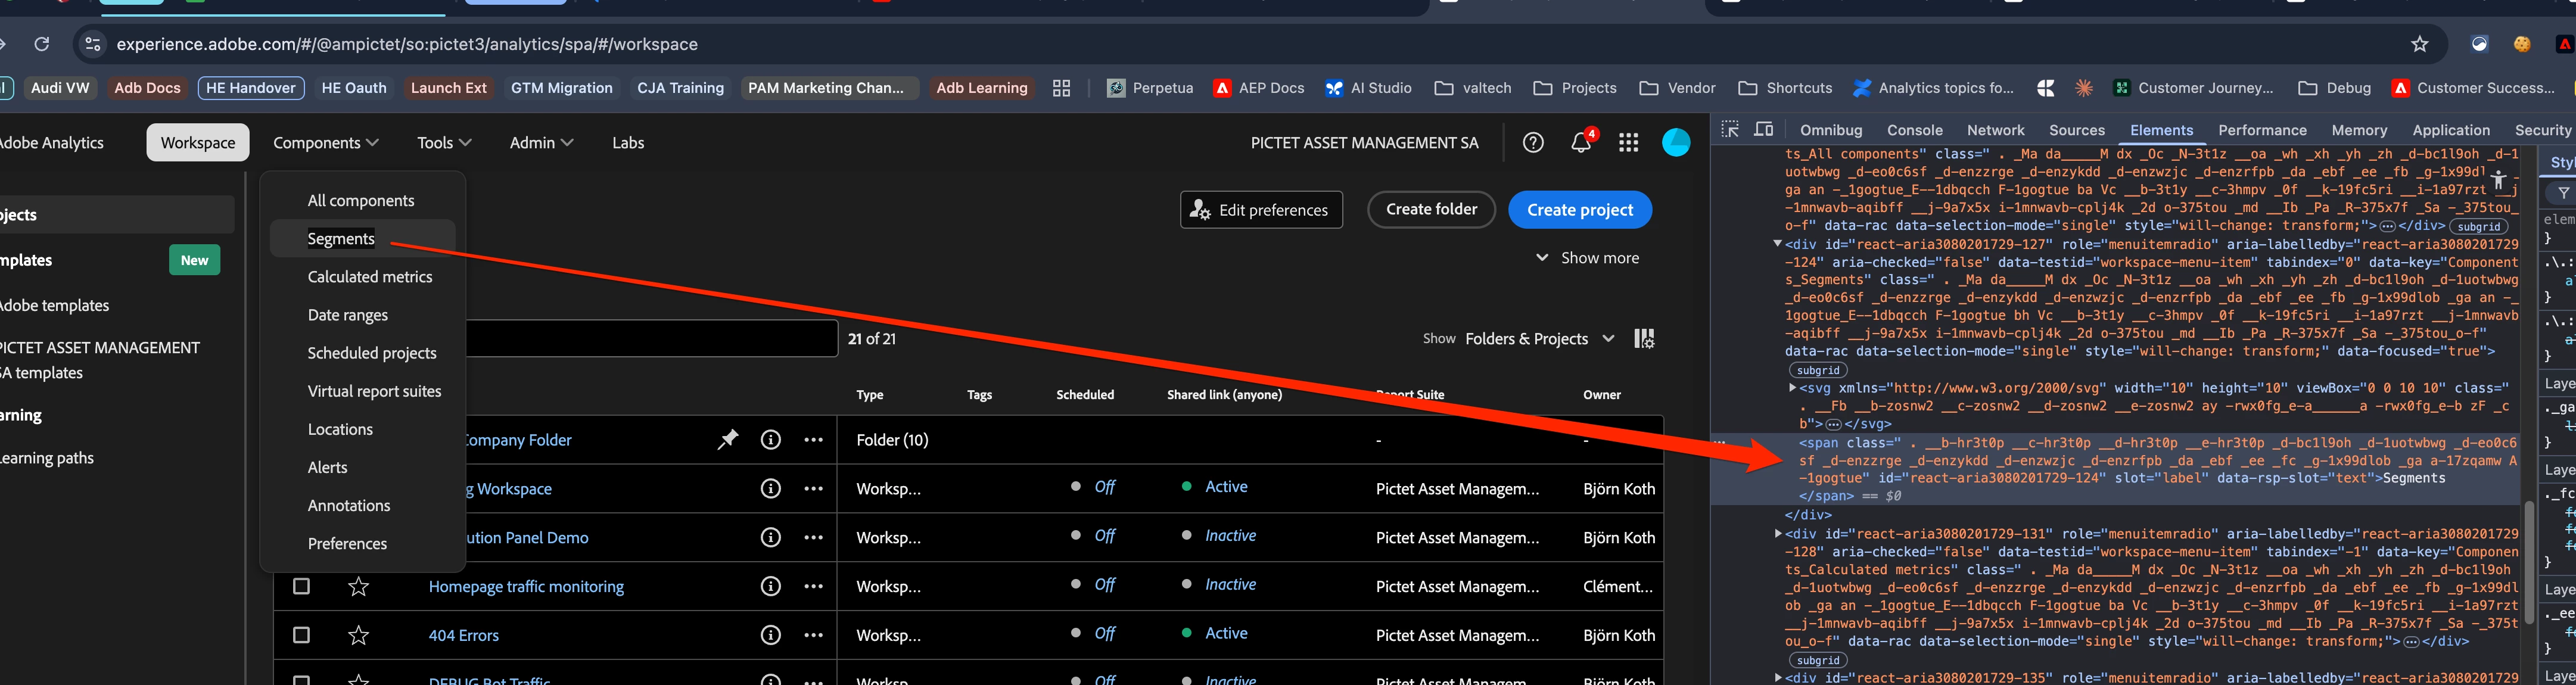Unpin the Company Folder pin icon
This screenshot has width=2576, height=685.
click(x=727, y=440)
